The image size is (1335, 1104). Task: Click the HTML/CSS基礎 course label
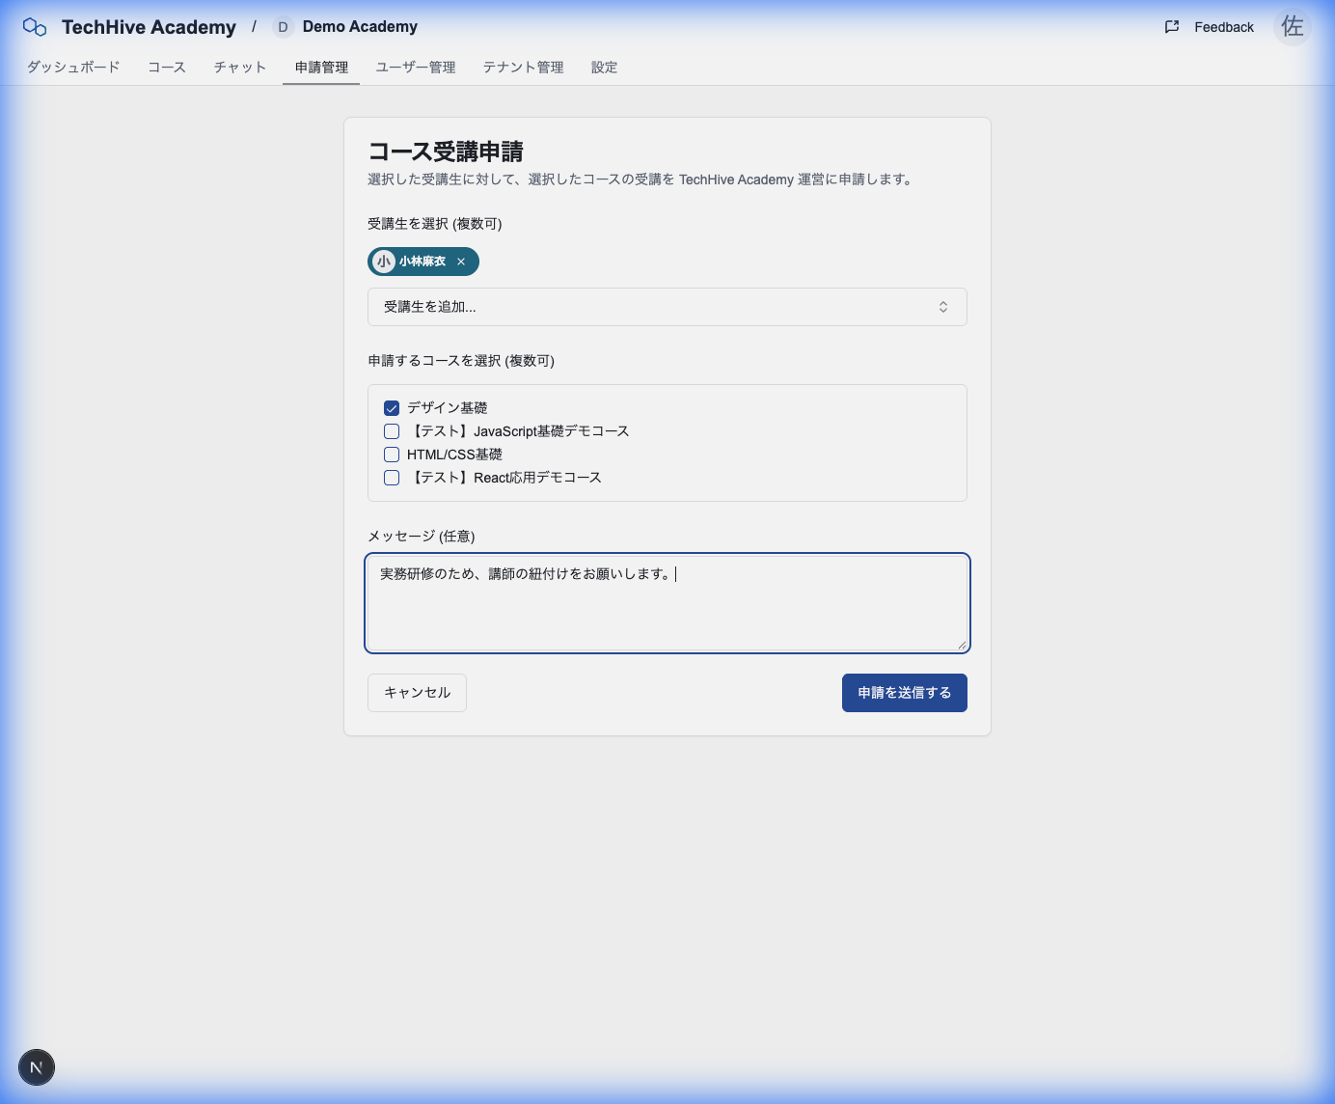(x=454, y=455)
